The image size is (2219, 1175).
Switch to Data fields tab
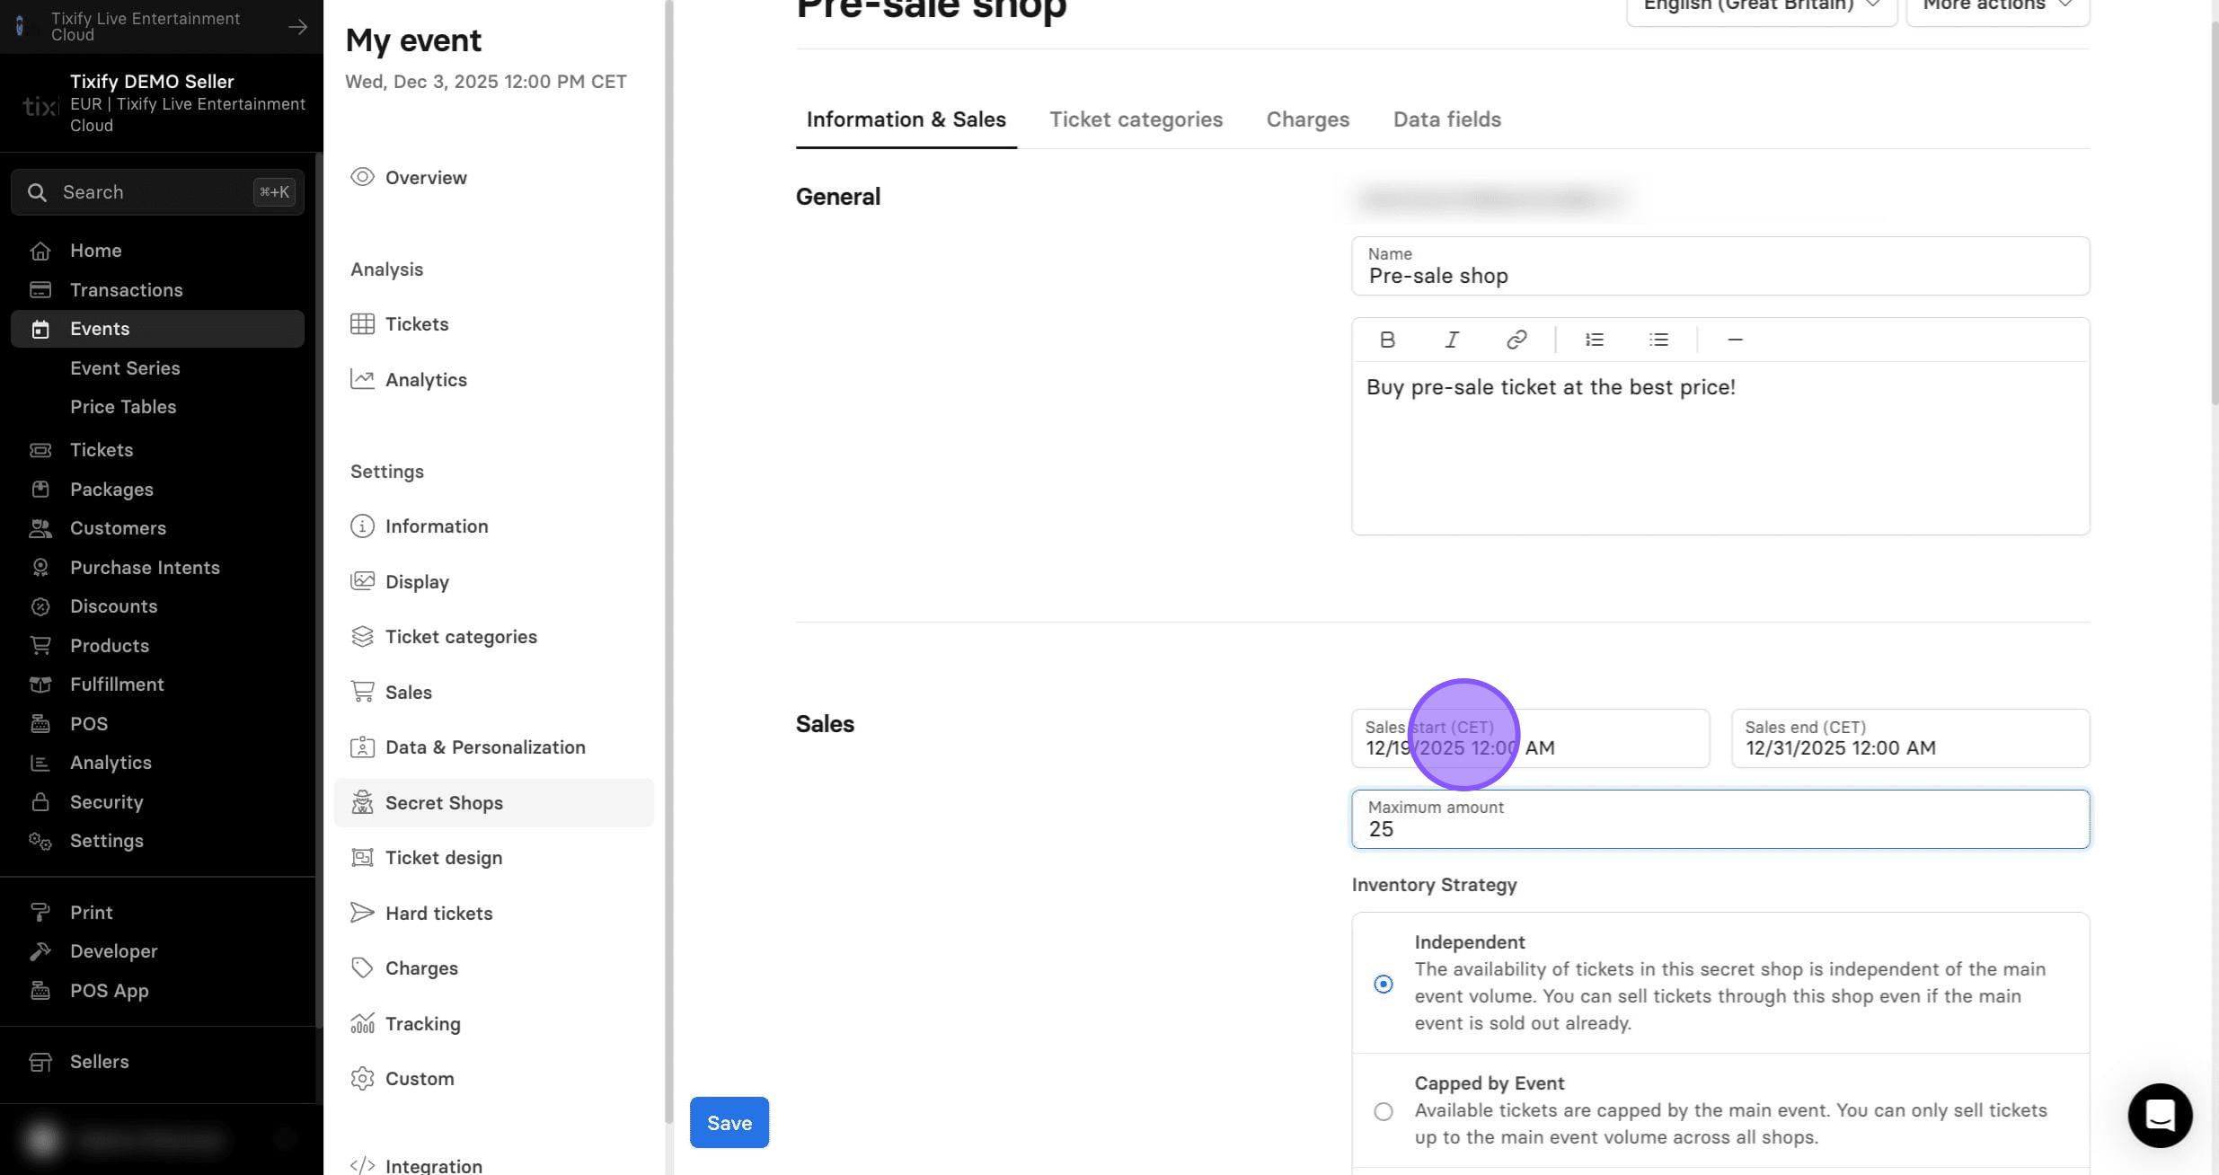(x=1446, y=119)
